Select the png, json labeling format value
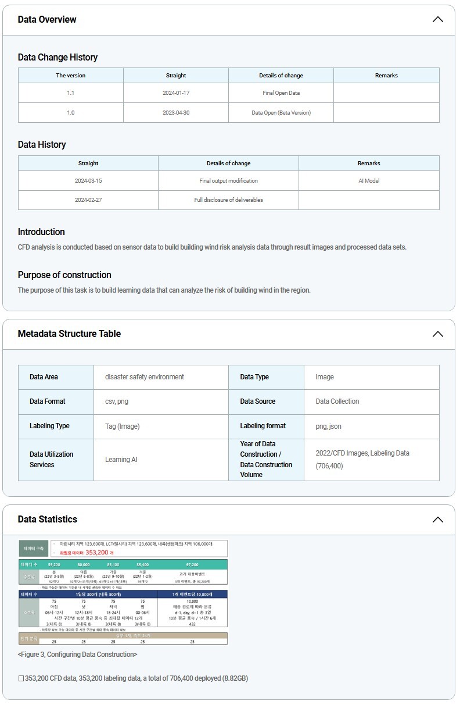This screenshot has width=460, height=704. click(328, 426)
